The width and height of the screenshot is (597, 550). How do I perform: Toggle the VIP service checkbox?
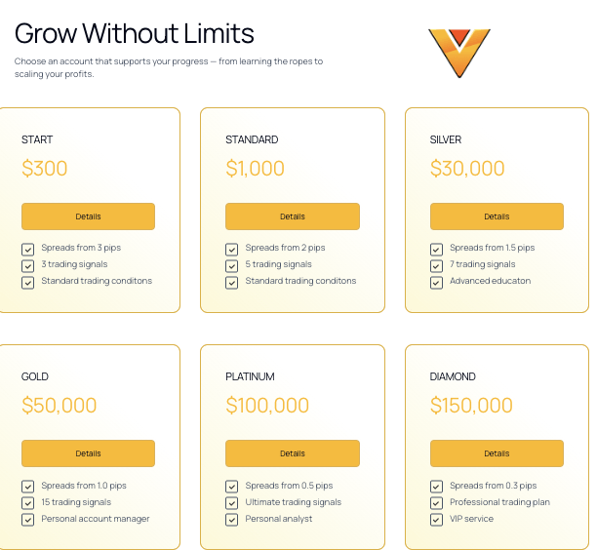click(436, 520)
